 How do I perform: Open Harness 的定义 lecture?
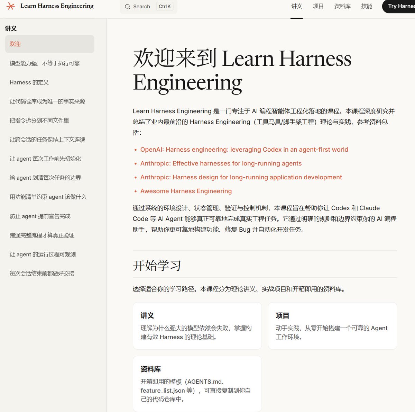click(x=29, y=82)
